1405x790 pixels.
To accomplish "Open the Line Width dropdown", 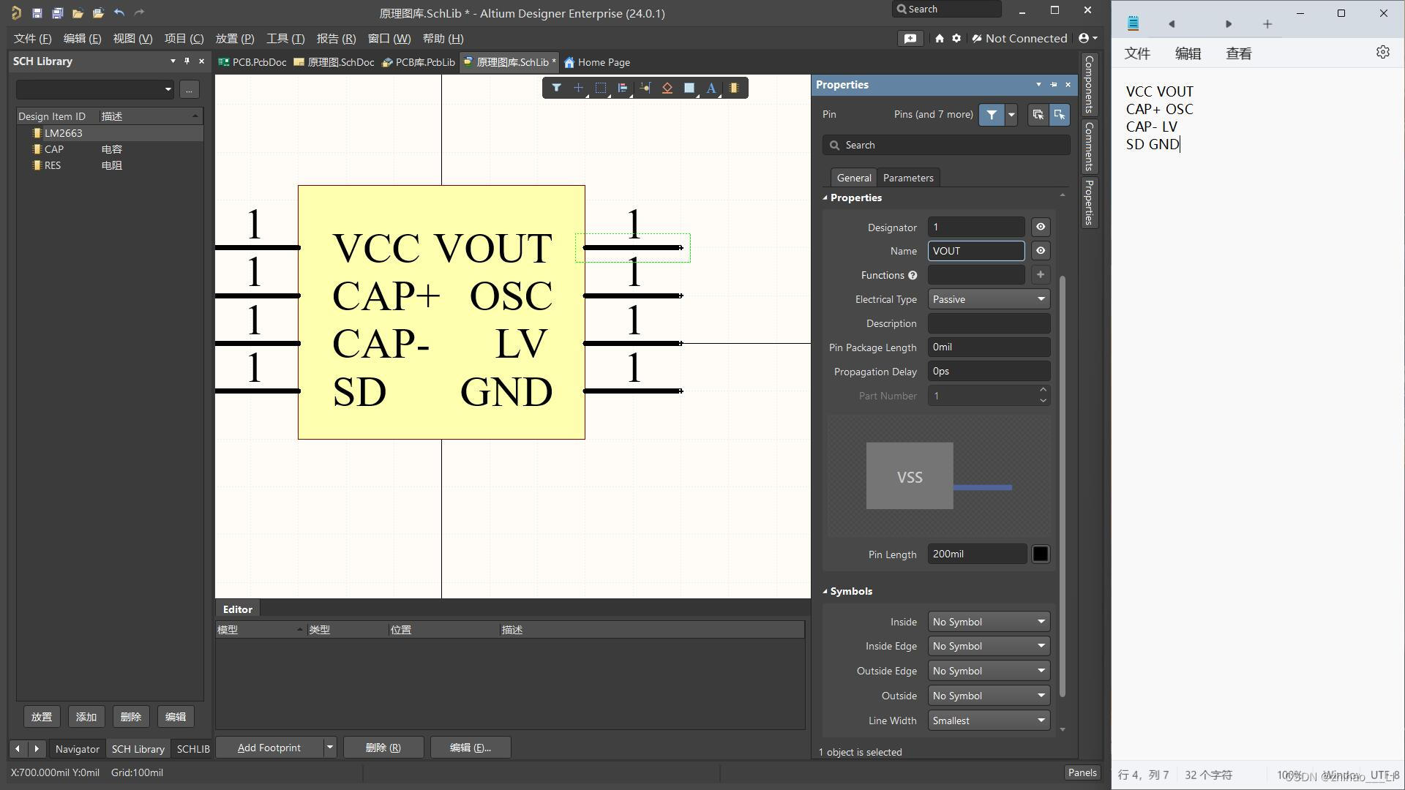I will pos(988,721).
